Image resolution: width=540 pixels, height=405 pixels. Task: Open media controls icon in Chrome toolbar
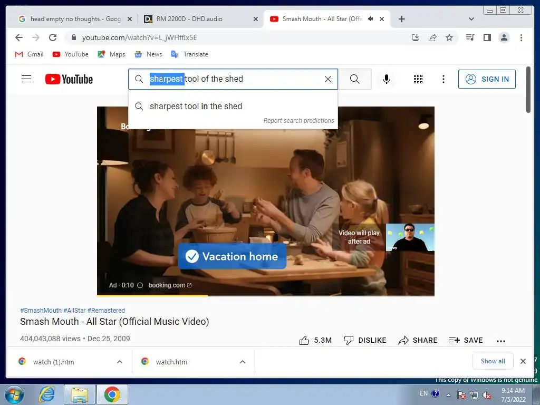point(470,37)
